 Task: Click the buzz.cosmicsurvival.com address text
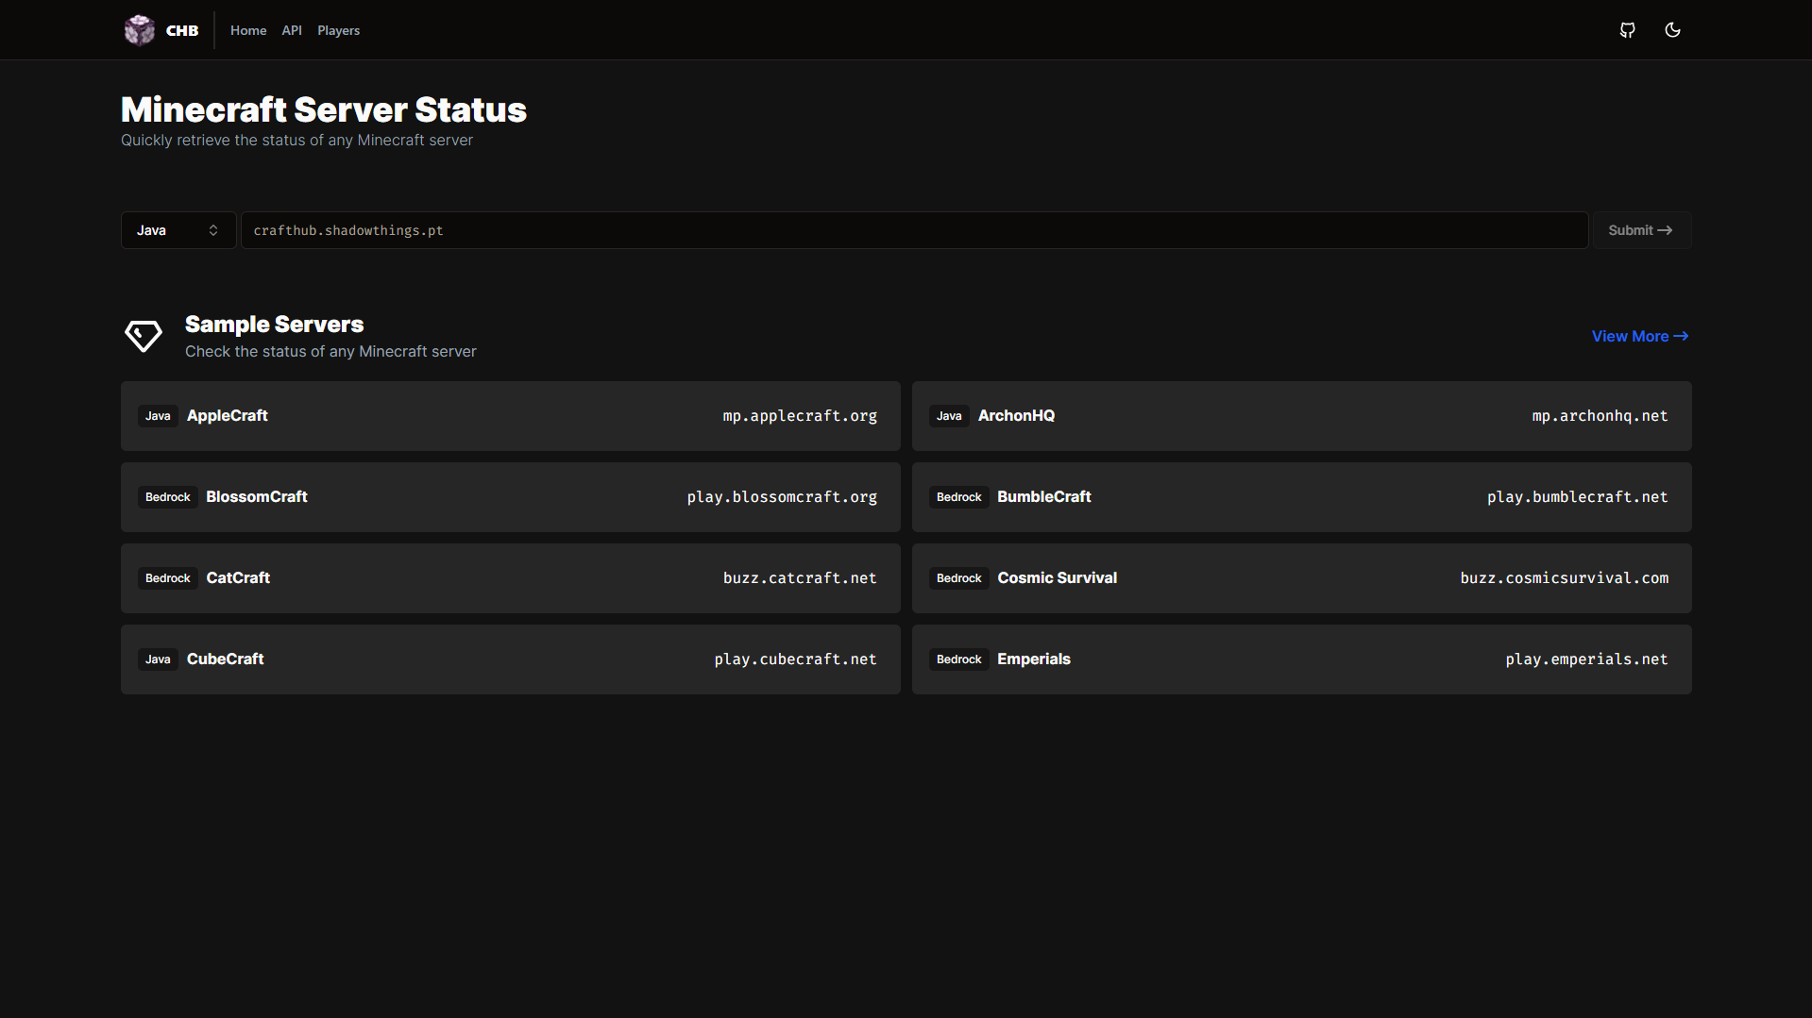1564,578
